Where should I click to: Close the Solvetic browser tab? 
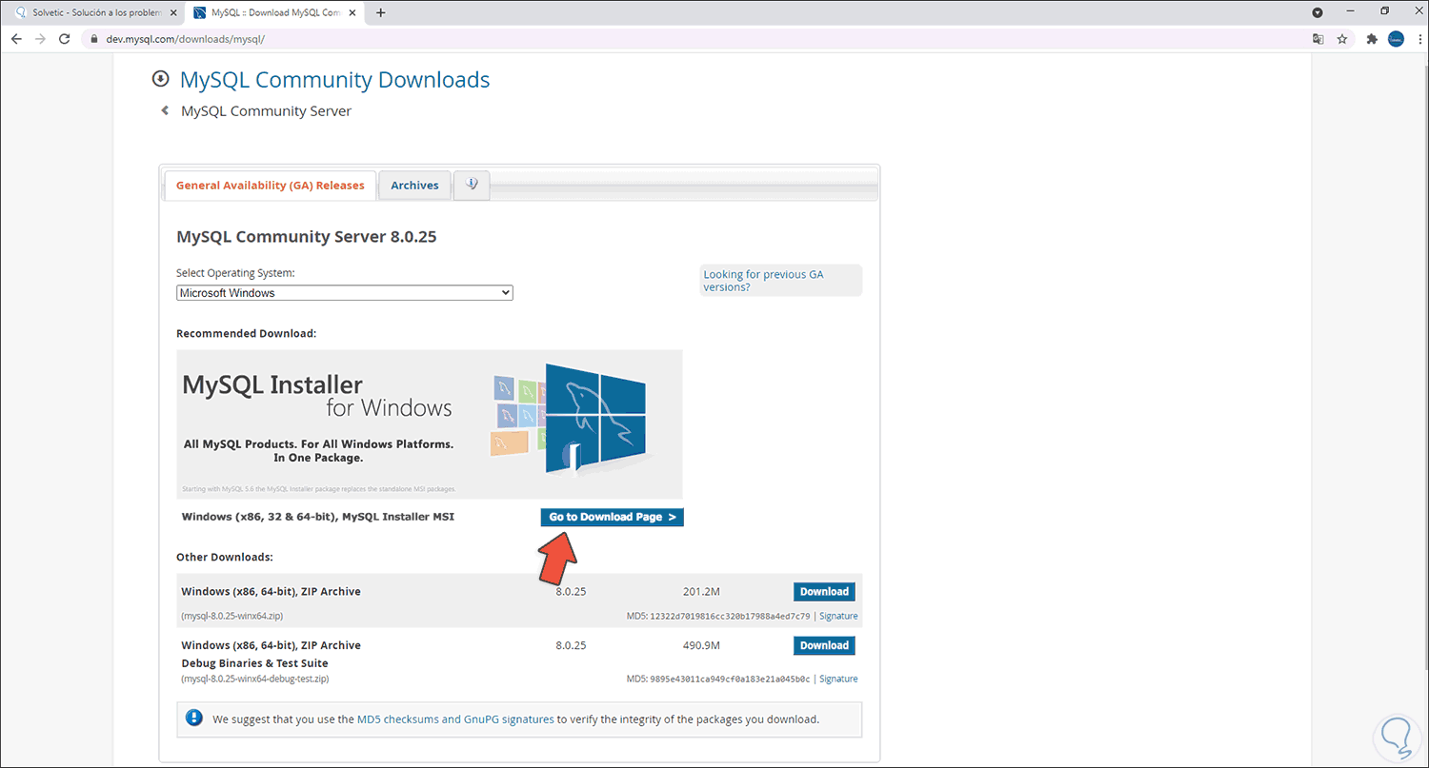point(173,12)
